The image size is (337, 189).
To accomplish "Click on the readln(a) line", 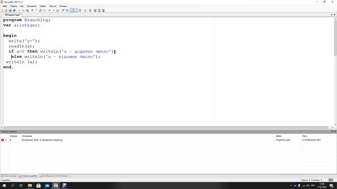I will (22, 46).
